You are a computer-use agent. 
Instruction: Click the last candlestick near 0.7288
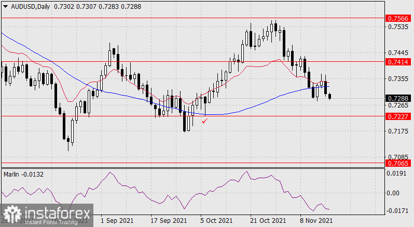[330, 97]
